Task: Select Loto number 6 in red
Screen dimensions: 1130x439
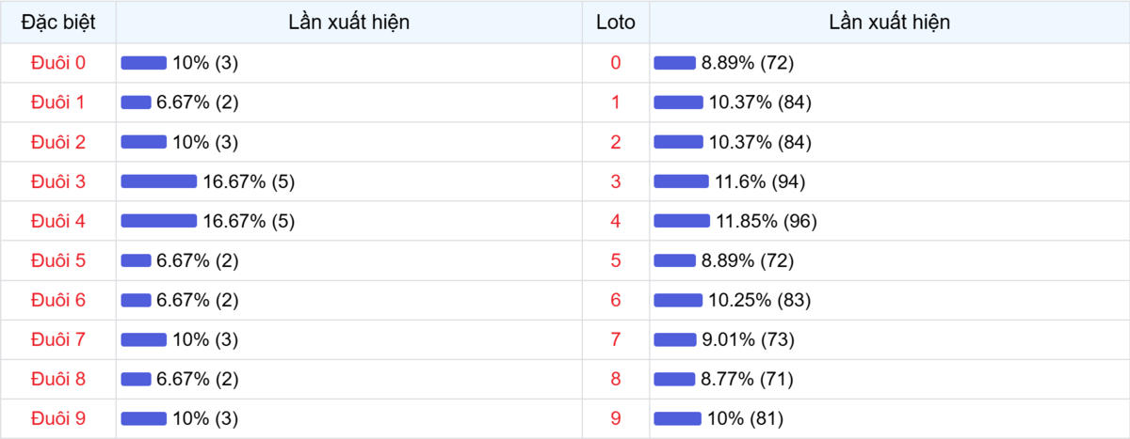Action: [x=616, y=300]
